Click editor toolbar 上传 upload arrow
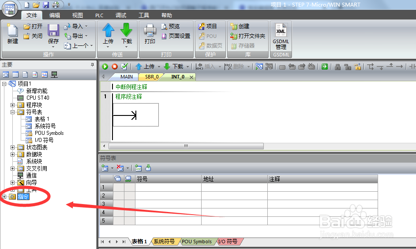The width and height of the screenshot is (416, 249). (x=139, y=67)
